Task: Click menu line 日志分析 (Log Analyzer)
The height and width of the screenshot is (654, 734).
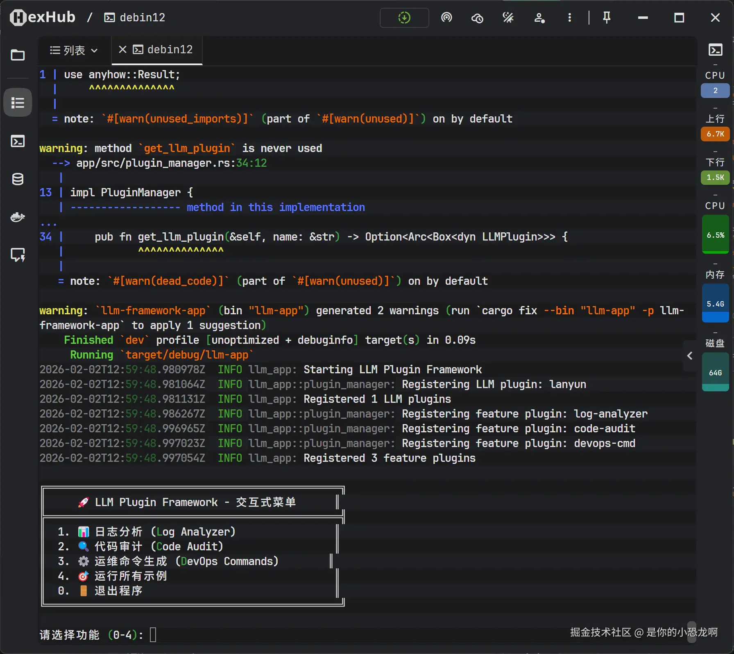Action: [x=147, y=531]
